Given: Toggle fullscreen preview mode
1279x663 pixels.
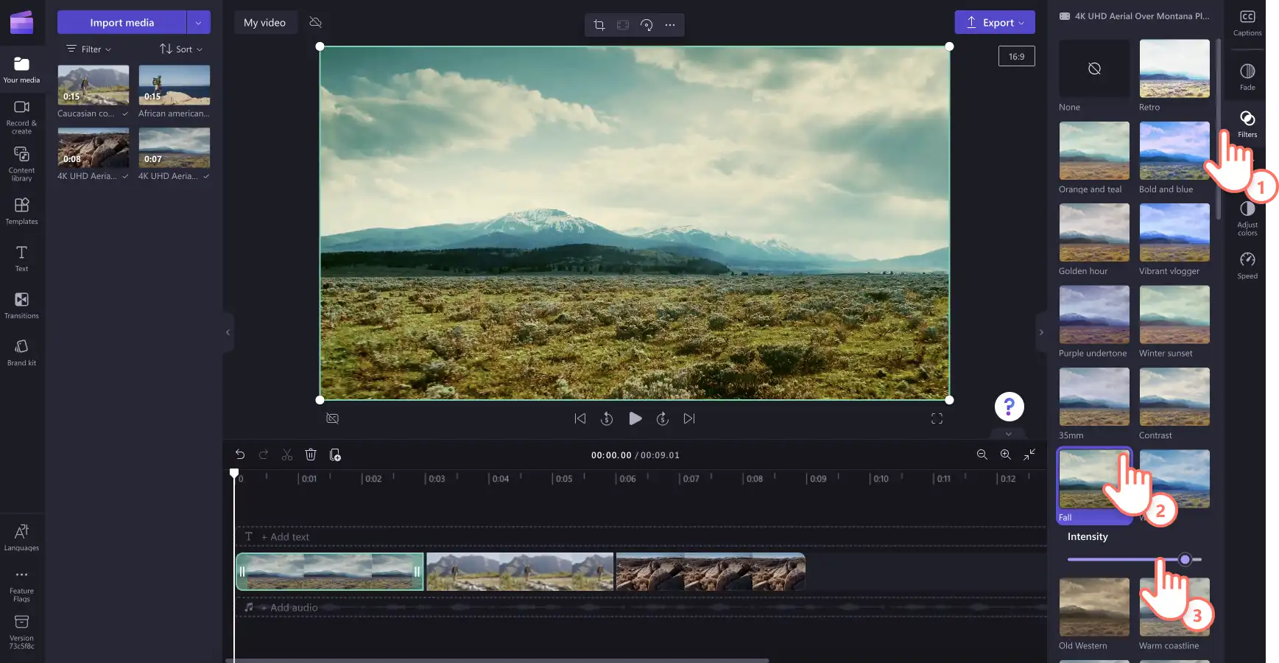Looking at the screenshot, I should pos(937,418).
